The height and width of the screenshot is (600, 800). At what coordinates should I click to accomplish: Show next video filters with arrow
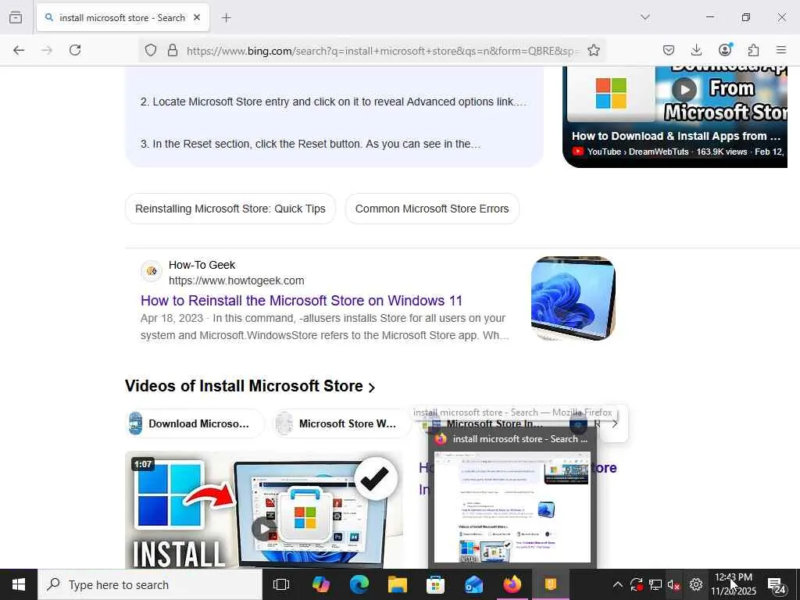(615, 423)
